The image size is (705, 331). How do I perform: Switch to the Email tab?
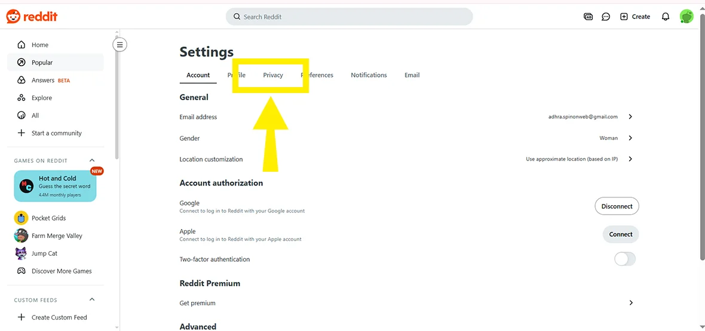tap(412, 75)
